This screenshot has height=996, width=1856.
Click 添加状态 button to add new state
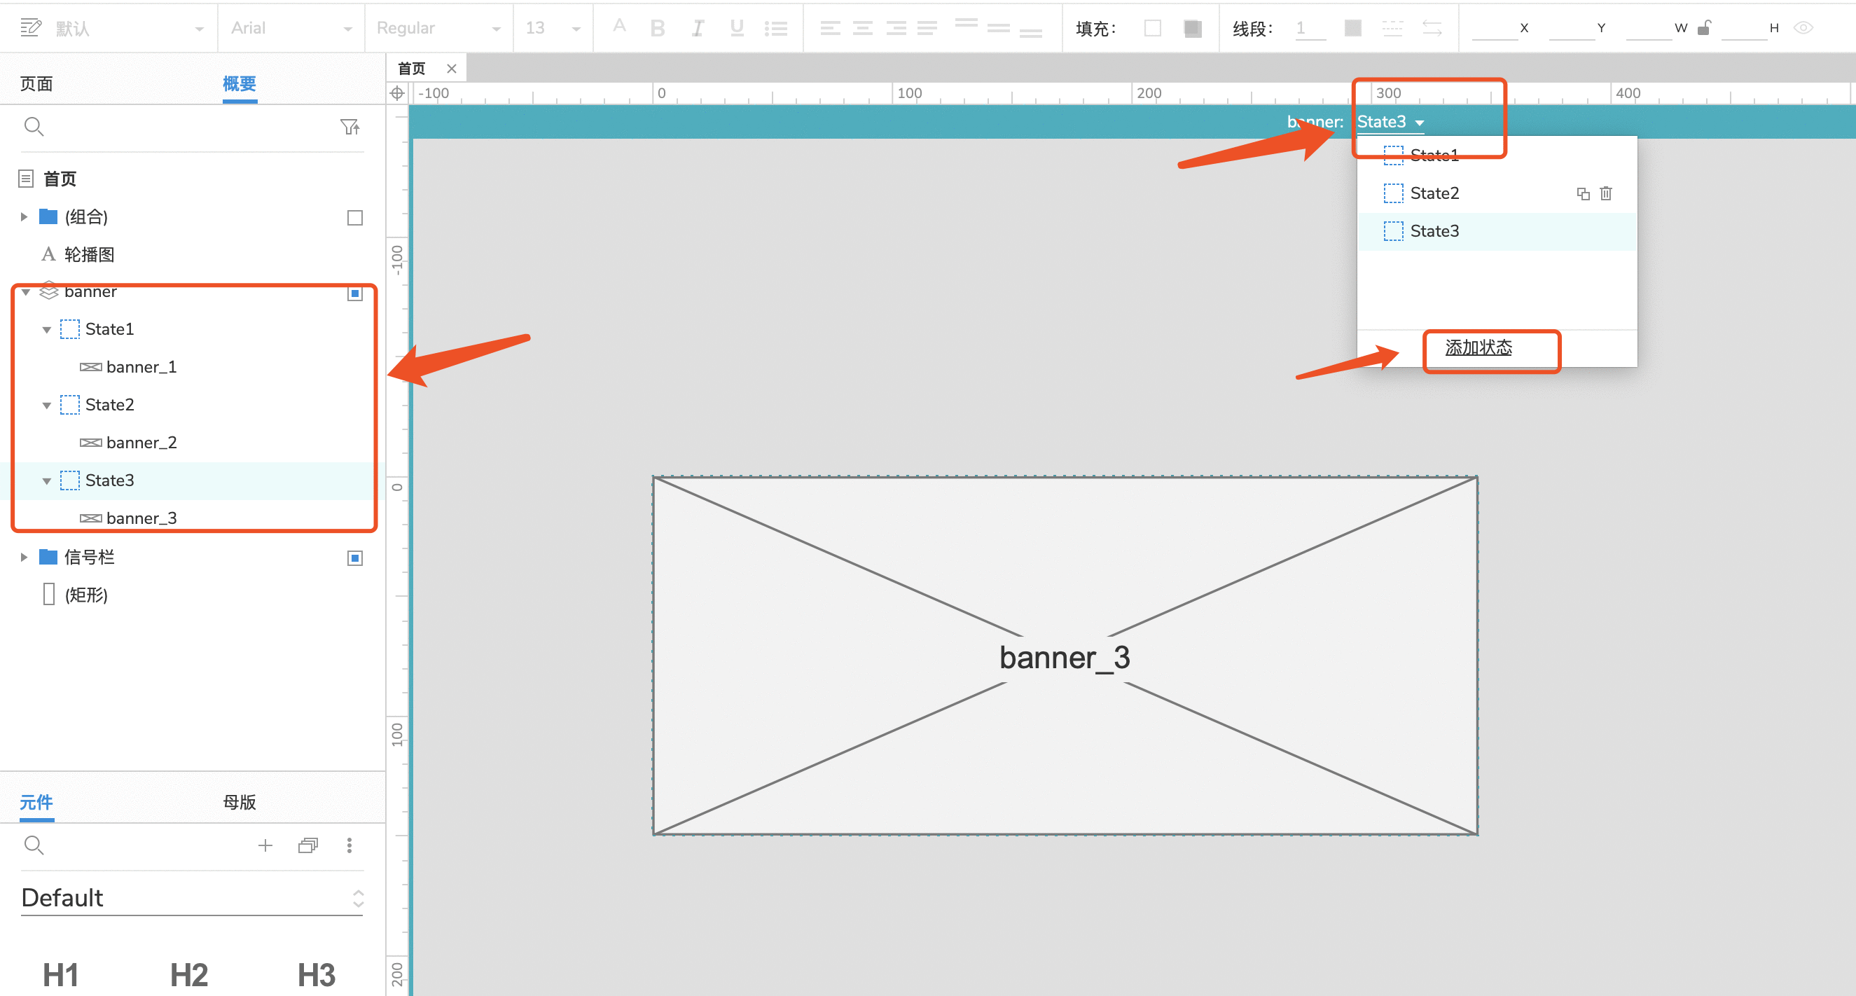1478,347
